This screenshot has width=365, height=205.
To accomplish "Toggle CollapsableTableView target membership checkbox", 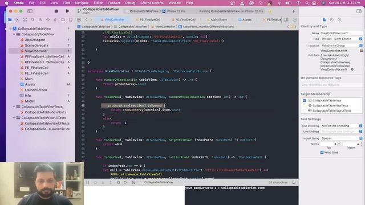I will 305,100.
